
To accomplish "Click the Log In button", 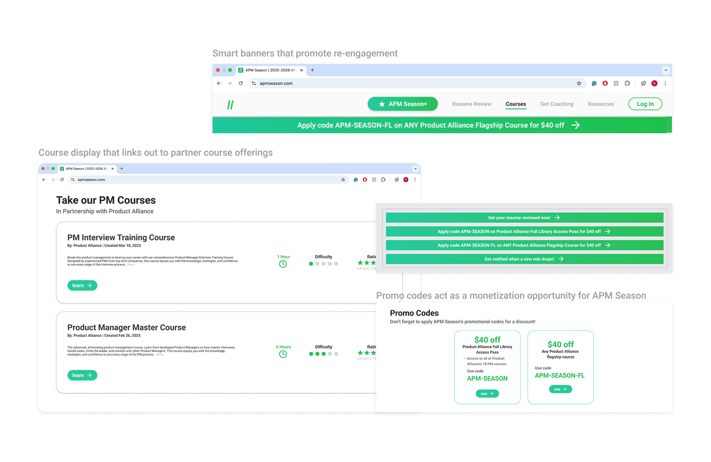I will click(645, 104).
